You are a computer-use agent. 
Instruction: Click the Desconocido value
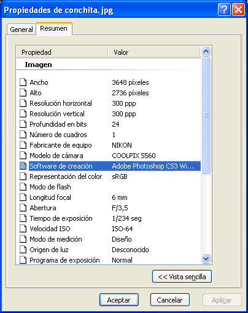pyautogui.click(x=130, y=250)
